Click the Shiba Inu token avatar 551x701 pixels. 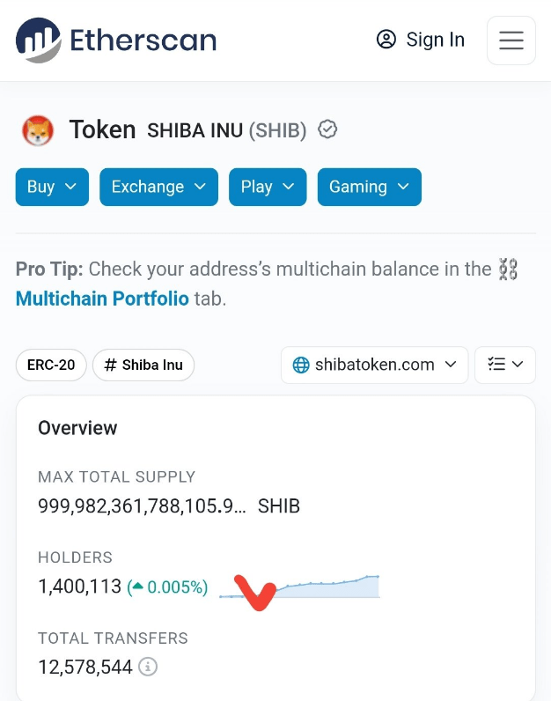click(38, 131)
